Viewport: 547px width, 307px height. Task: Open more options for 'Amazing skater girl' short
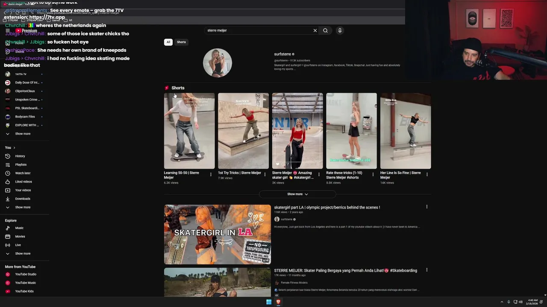tap(319, 174)
